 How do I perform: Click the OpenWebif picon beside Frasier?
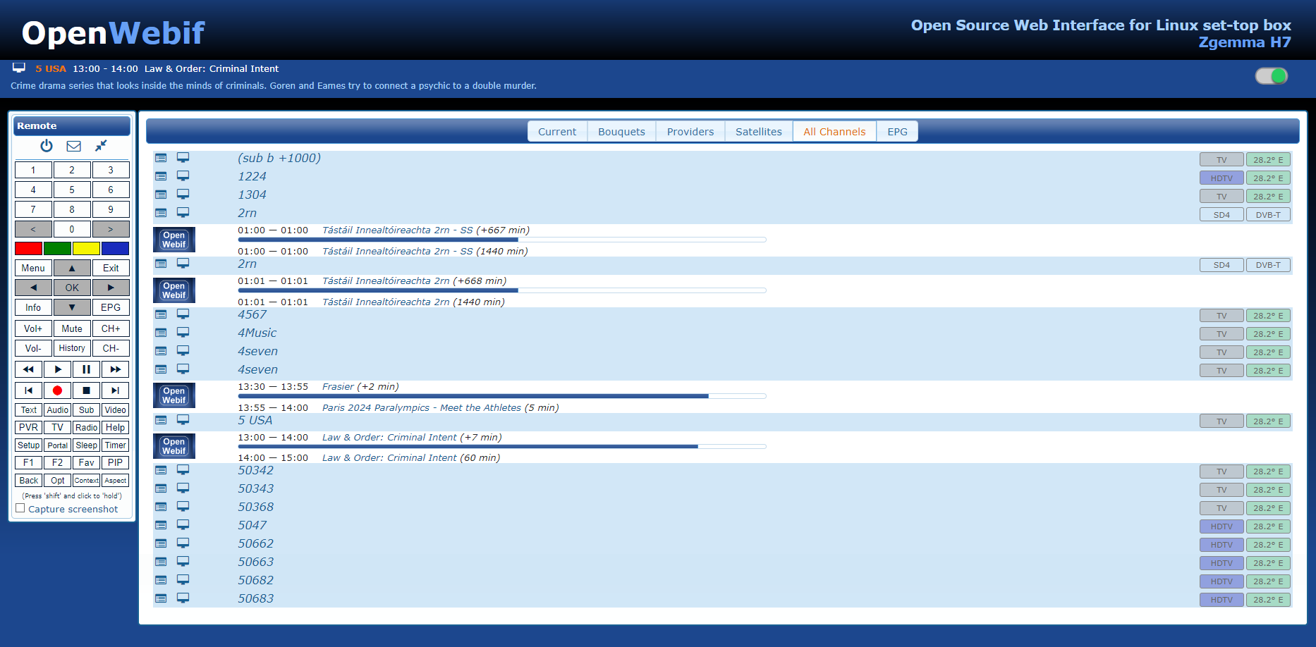(174, 395)
